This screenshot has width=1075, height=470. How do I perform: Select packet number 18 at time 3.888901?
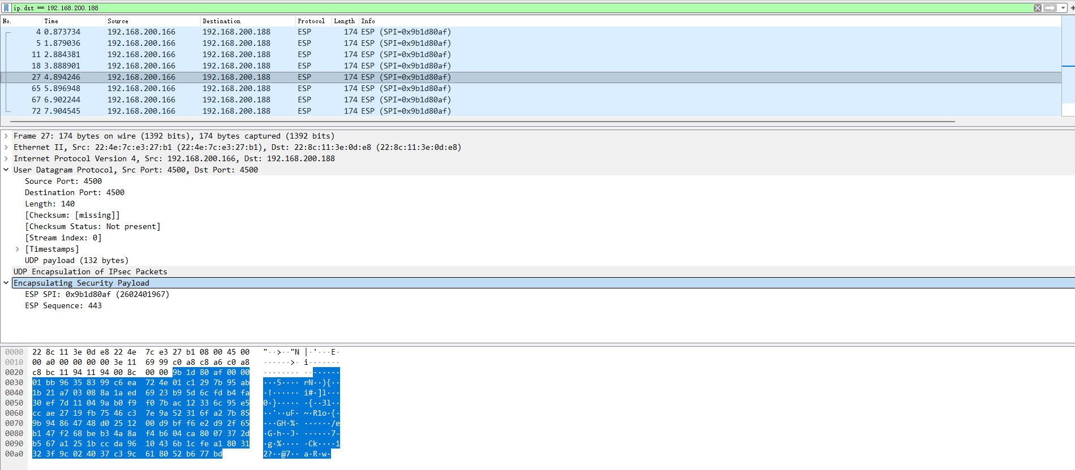click(x=531, y=66)
